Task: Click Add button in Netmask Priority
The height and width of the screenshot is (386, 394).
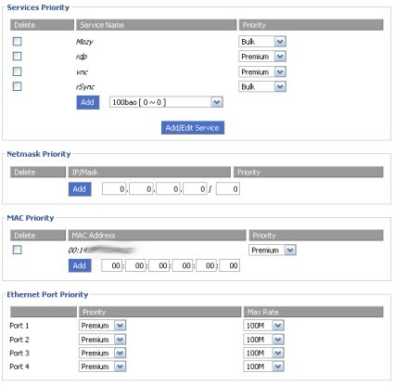Action: pos(80,189)
